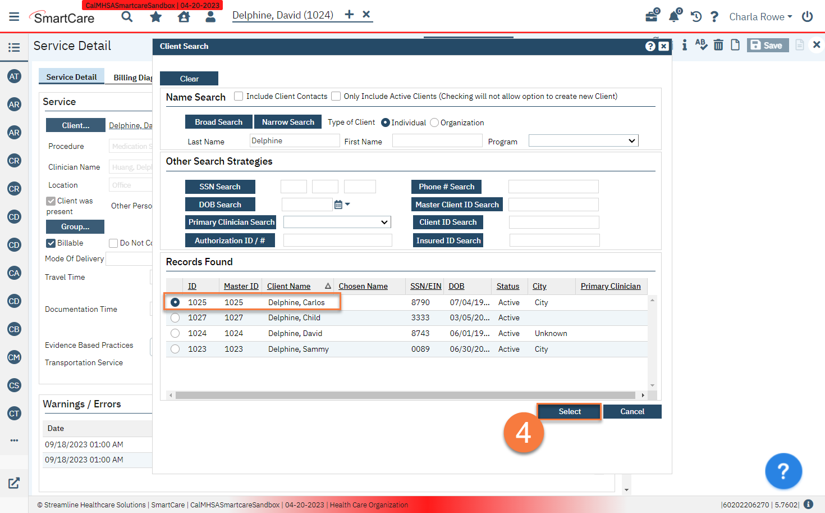The image size is (825, 513).
Task: Click the Home icon in top bar
Action: (184, 17)
